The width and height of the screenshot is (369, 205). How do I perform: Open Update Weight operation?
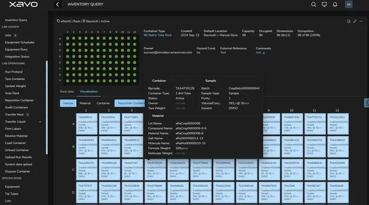[x=15, y=86]
